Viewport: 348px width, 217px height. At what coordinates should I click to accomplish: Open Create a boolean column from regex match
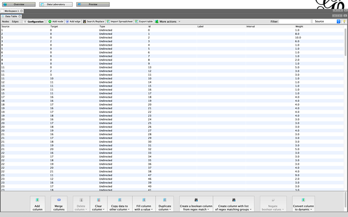coord(196,204)
